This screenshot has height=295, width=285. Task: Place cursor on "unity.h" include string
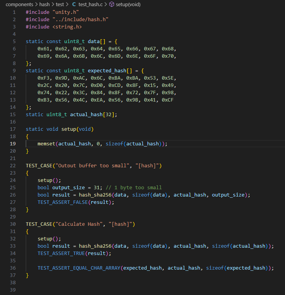66,12
